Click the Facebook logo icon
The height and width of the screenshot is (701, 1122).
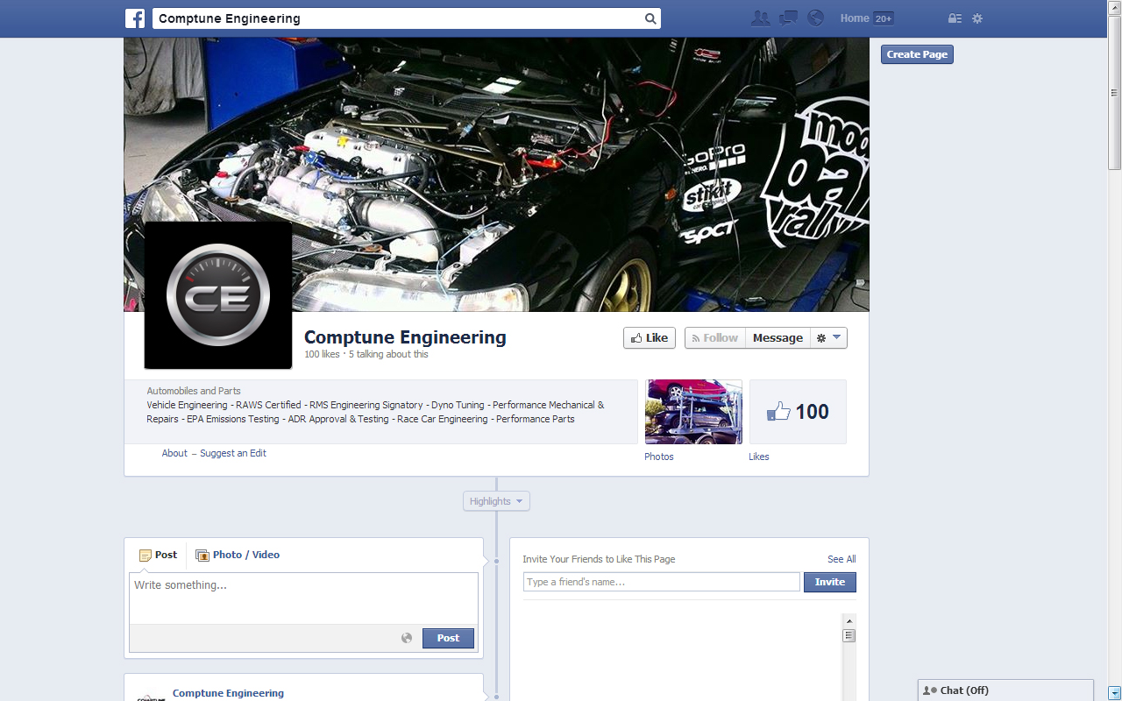pyautogui.click(x=135, y=18)
